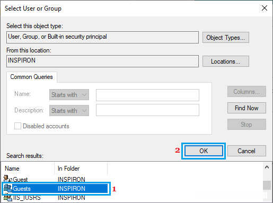This screenshot has height=203, width=273.
Task: Open the Name 'Starts with' dropdown
Action: point(69,95)
